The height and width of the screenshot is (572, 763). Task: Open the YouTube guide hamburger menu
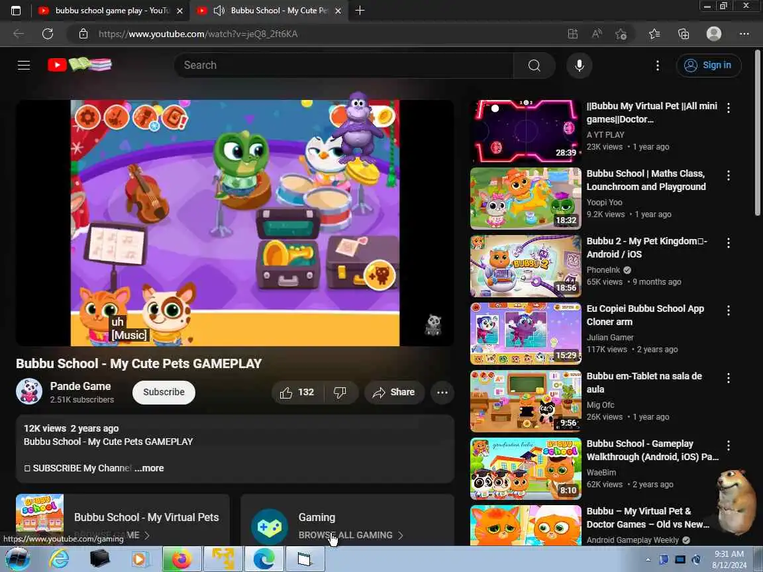24,65
